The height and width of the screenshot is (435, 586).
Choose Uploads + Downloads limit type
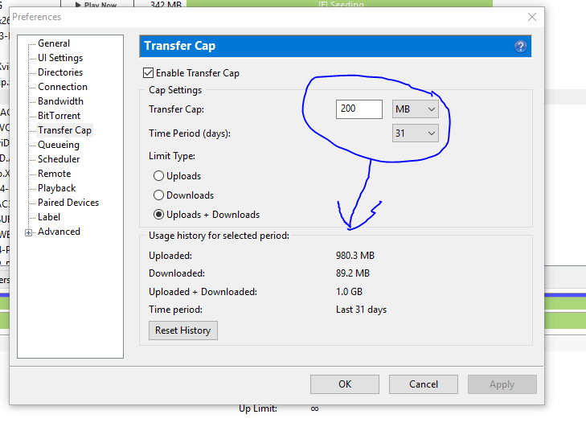pos(158,215)
